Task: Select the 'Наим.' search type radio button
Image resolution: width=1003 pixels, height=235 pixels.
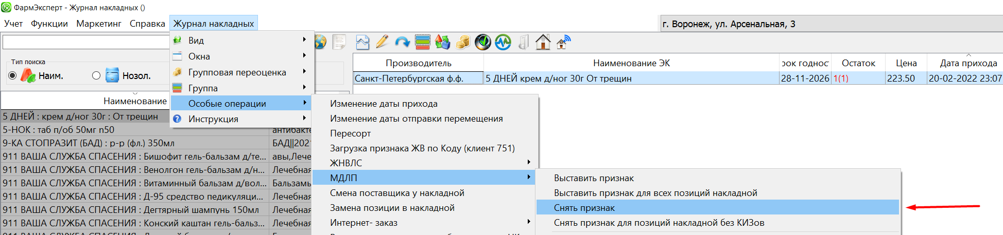Action: click(x=13, y=76)
